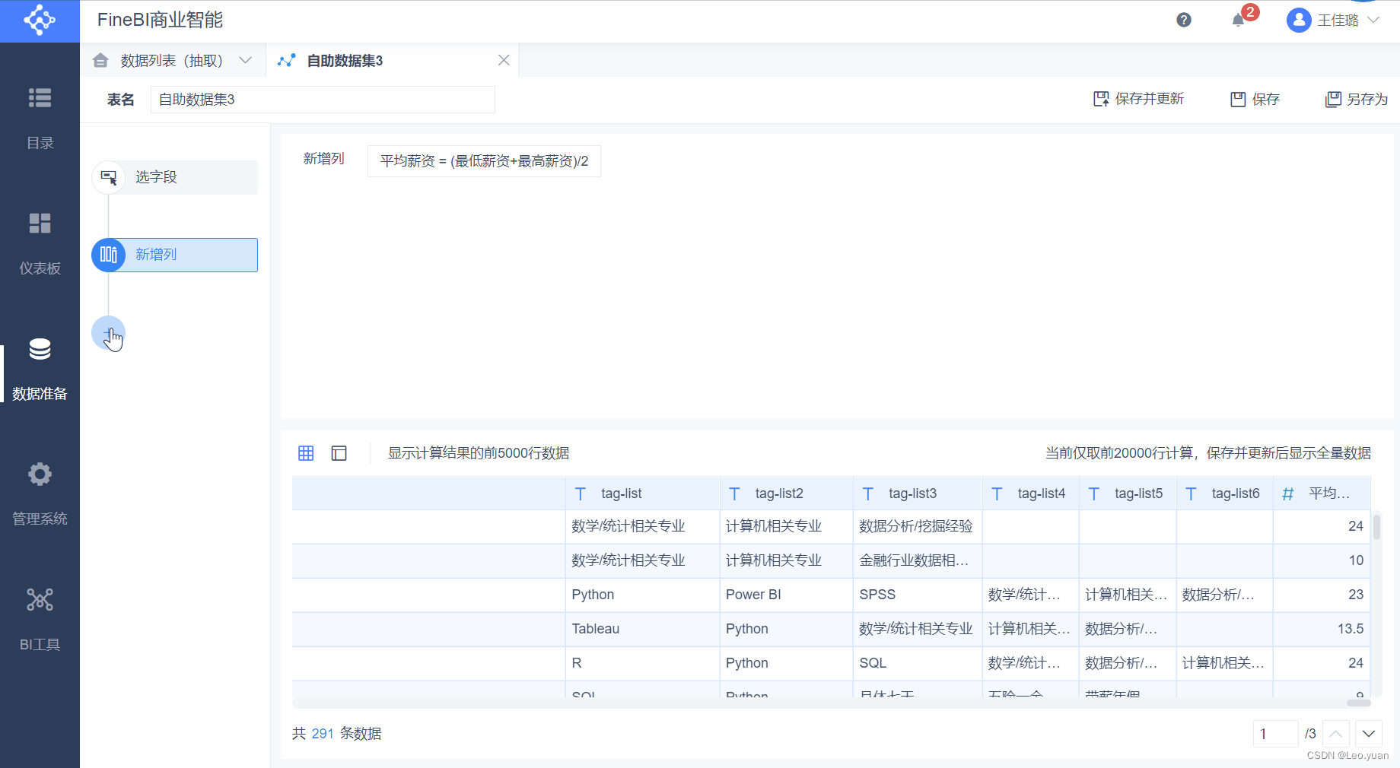Select the 金融行业数据相… cell
Image resolution: width=1400 pixels, height=768 pixels.
click(x=918, y=560)
